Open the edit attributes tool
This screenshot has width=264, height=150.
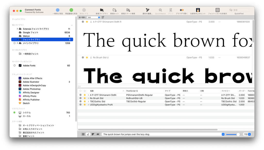[x=147, y=10]
